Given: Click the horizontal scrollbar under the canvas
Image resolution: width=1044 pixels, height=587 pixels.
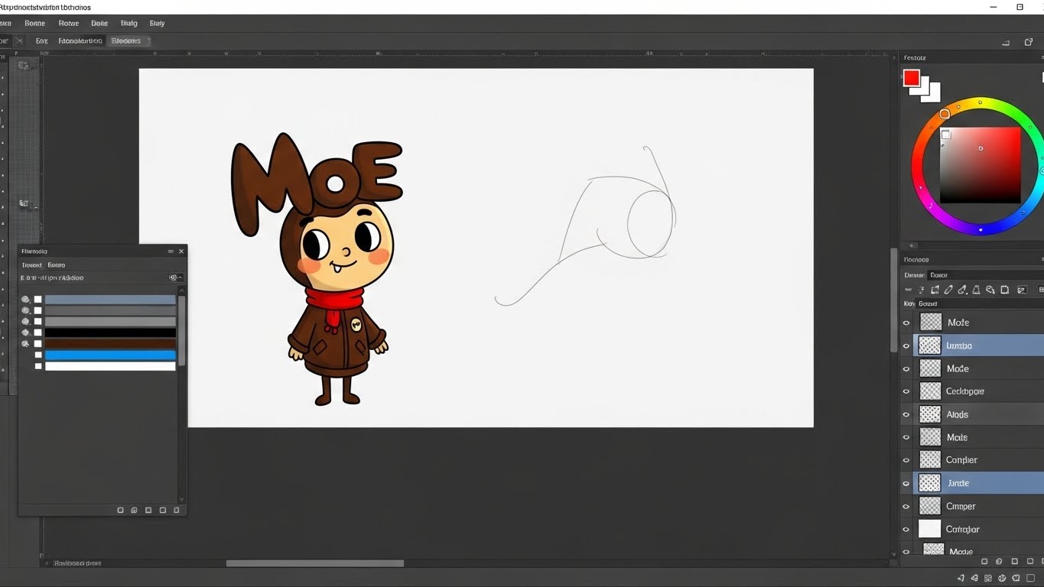Looking at the screenshot, I should (314, 563).
